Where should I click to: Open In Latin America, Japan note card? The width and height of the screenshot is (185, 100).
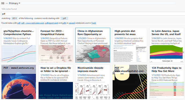(x=167, y=45)
